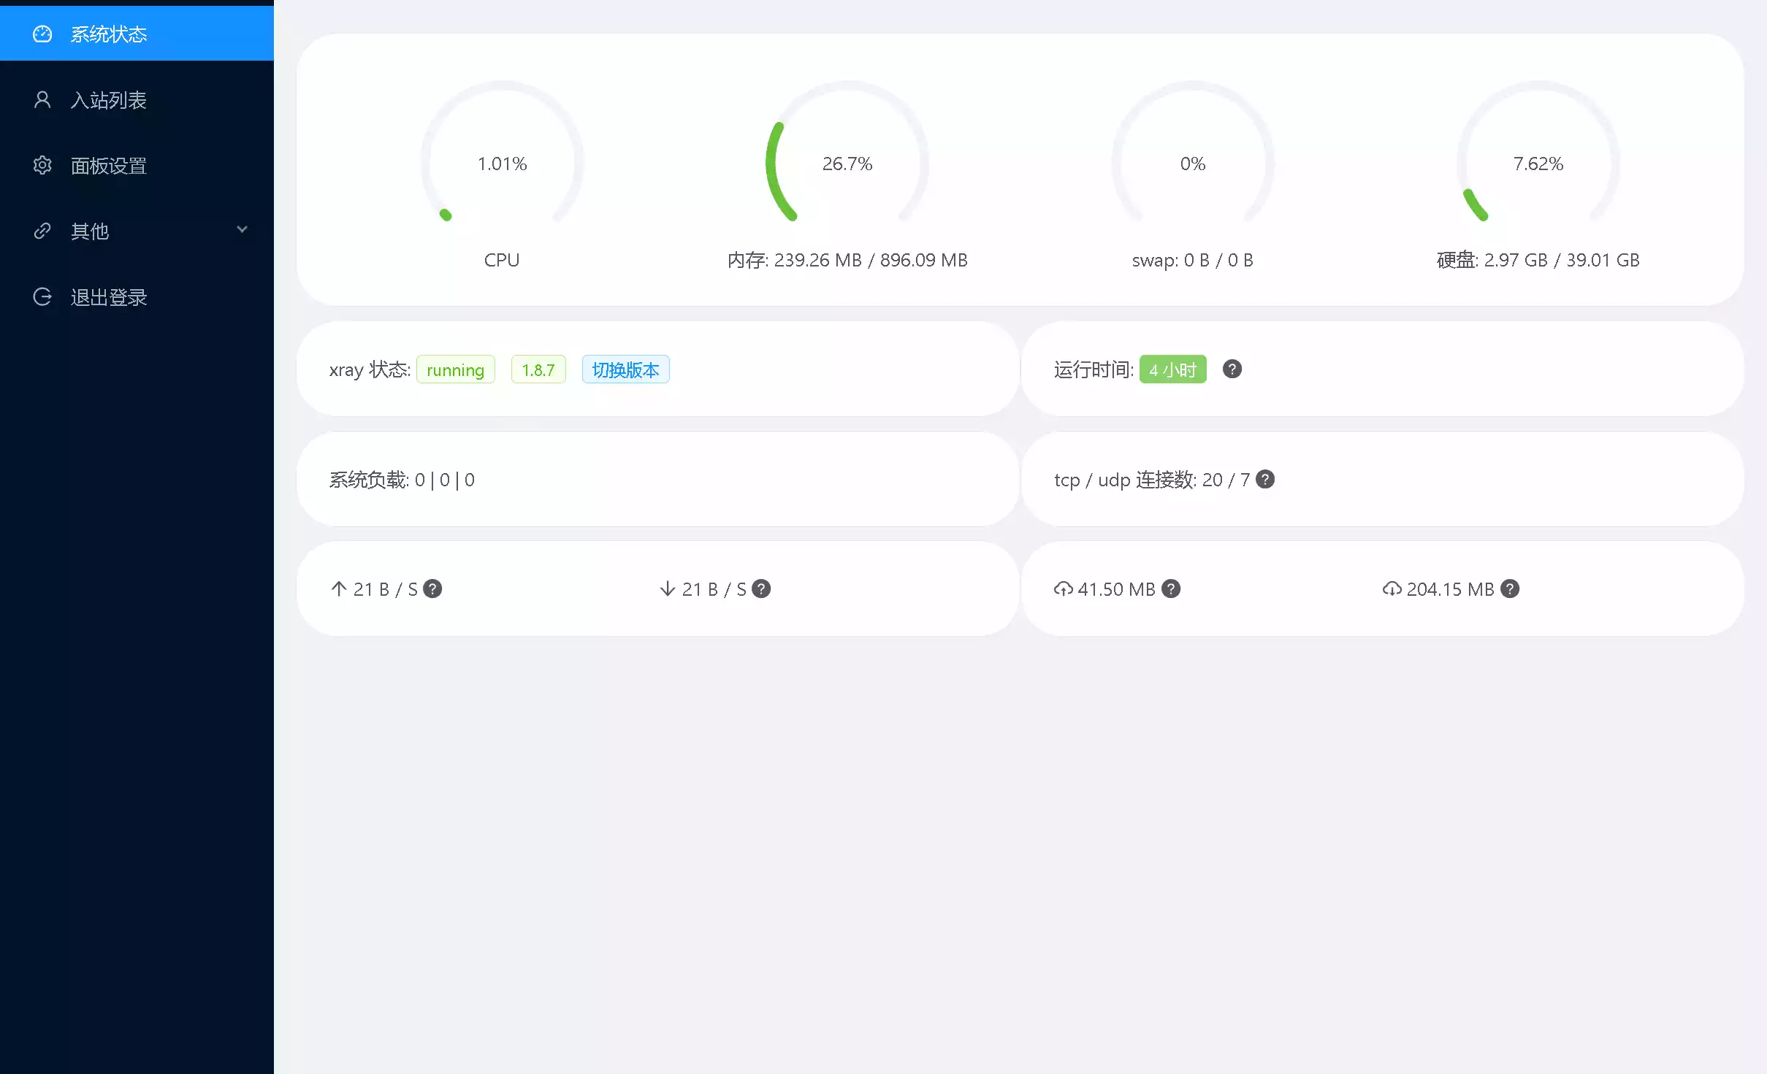The height and width of the screenshot is (1074, 1767).
Task: Click the 切换版本 button
Action: [625, 369]
